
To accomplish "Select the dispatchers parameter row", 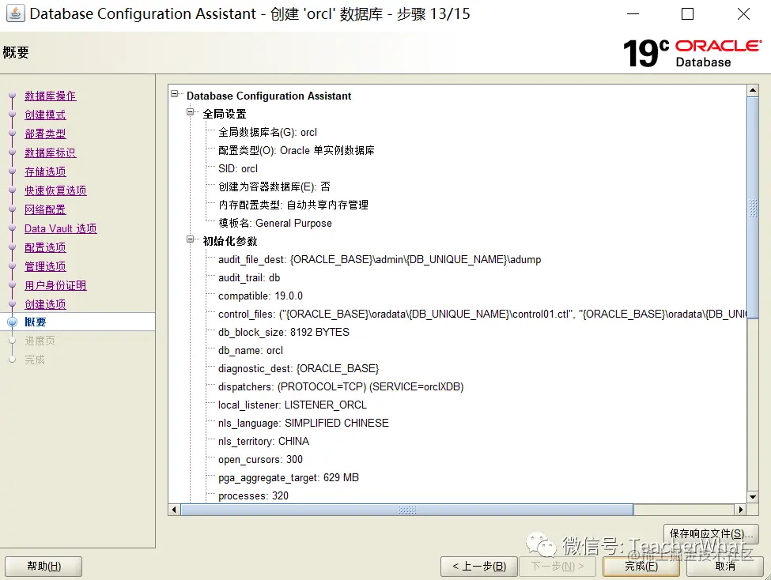I will pos(342,387).
